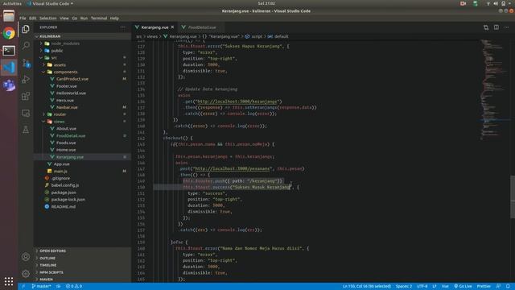The image size is (515, 290).
Task: Open the Help menu
Action: click(x=114, y=19)
